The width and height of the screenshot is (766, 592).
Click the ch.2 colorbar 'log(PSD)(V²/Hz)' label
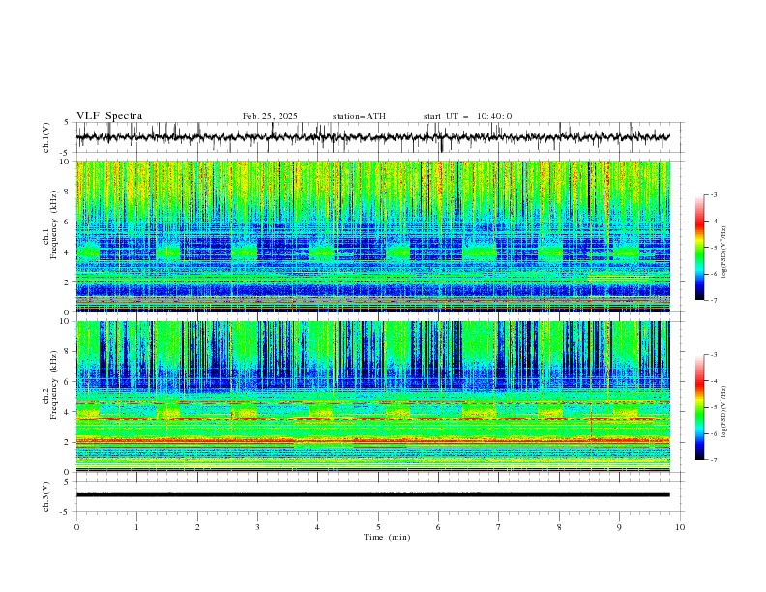(724, 412)
